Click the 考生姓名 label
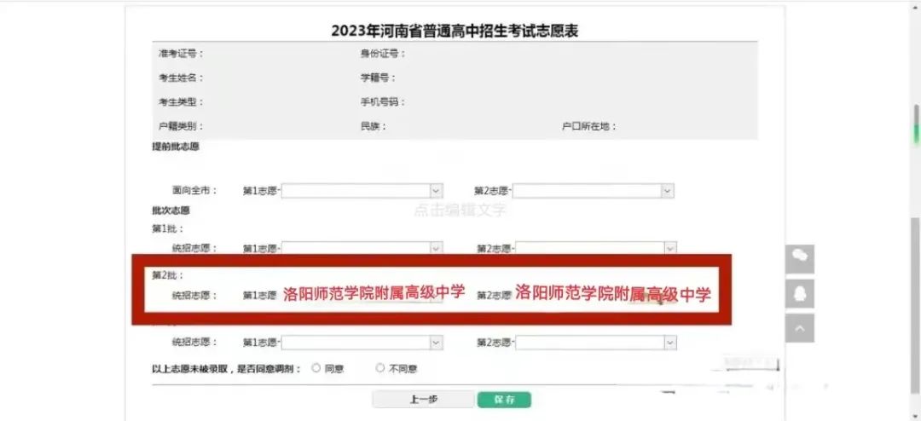Viewport: 921px width, 421px height. point(180,78)
